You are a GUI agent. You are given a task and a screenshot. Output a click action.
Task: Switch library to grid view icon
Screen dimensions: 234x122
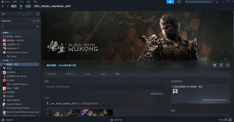tap(38, 14)
